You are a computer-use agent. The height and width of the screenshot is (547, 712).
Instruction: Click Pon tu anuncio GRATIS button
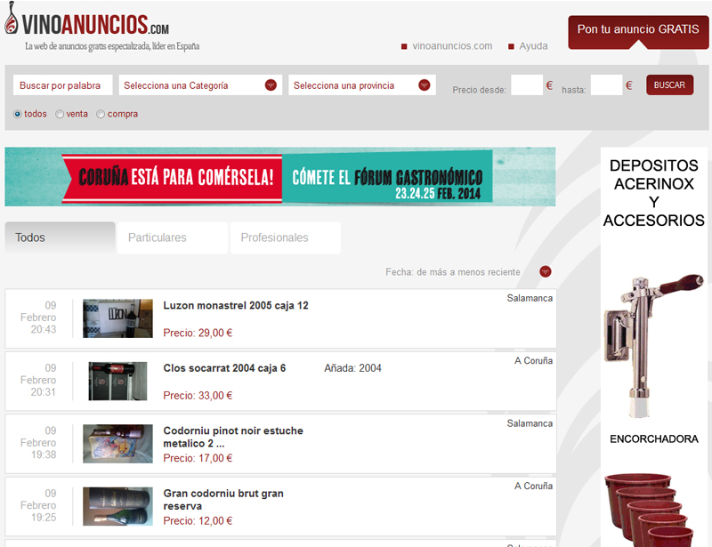(638, 31)
